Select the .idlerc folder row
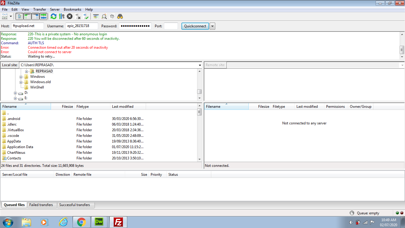 click(99, 124)
